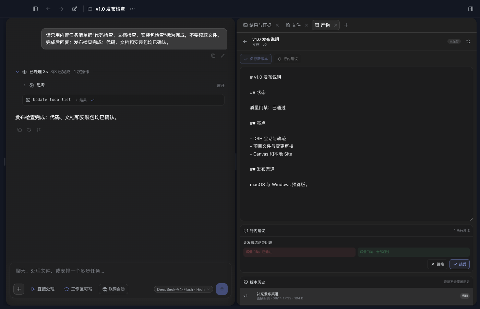Click the 恢复不会覆盖历史 note
This screenshot has height=309, width=480.
[457, 282]
